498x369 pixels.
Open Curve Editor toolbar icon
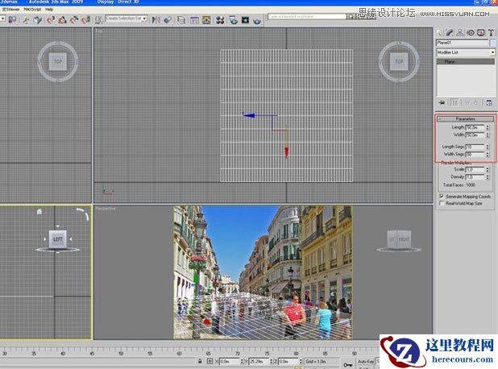click(194, 20)
